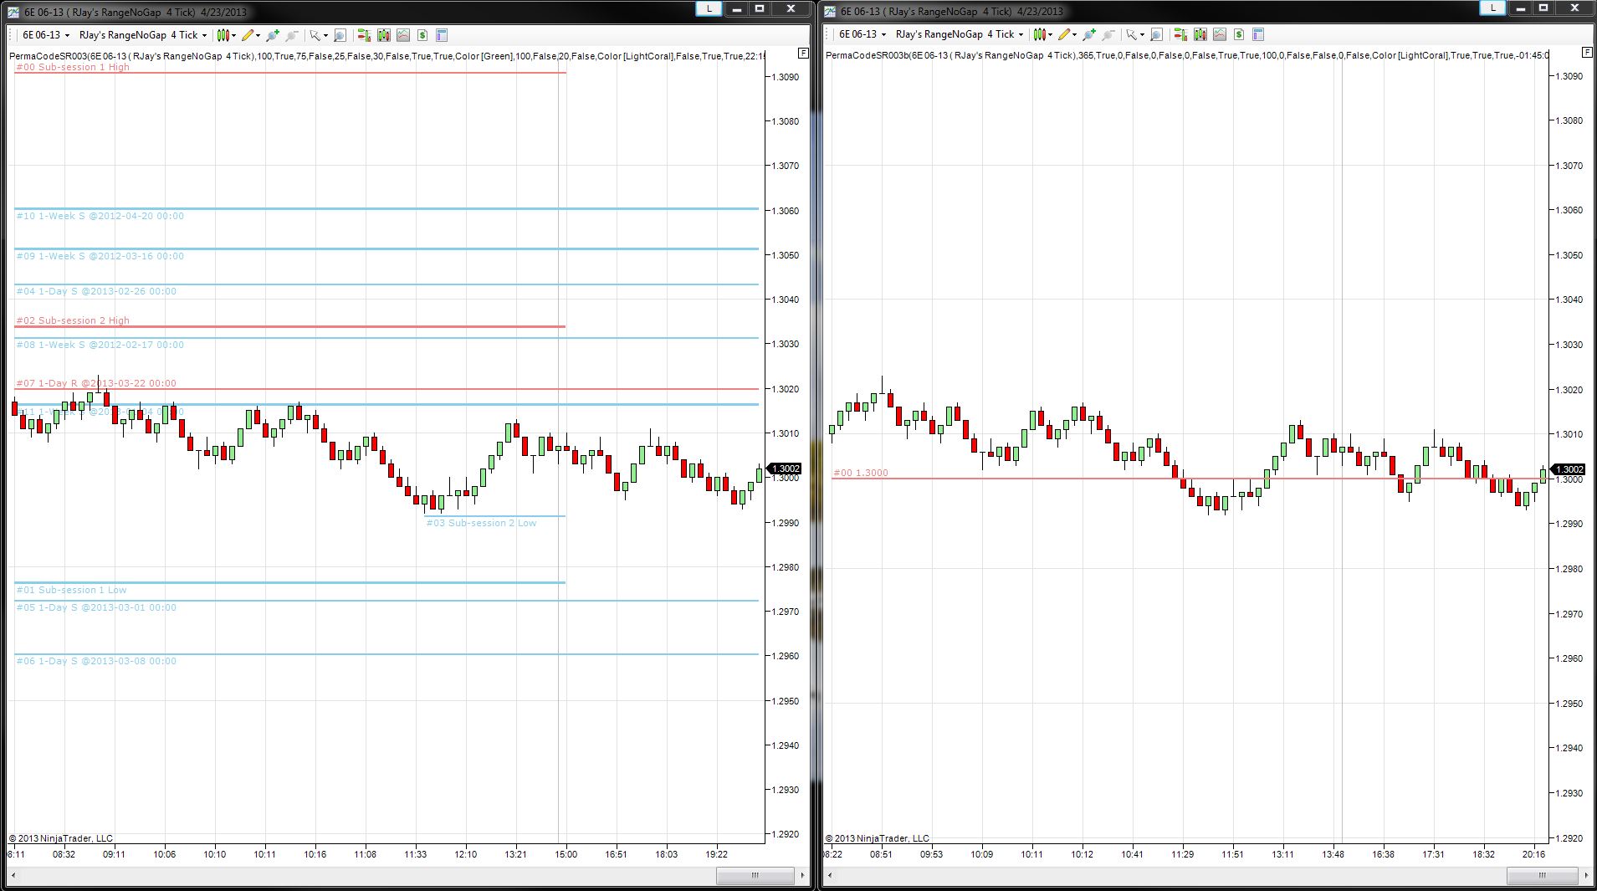Viewport: 1597px width, 891px height.
Task: Click the window layout icon in left chart toolbar
Action: 442,35
